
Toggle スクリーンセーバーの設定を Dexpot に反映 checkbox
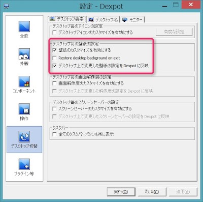(54, 117)
